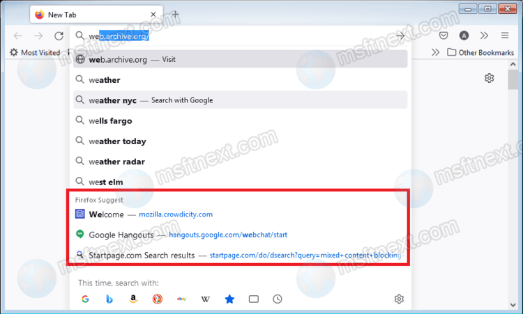Click the address bar URL field
The image size is (523, 314).
point(237,36)
